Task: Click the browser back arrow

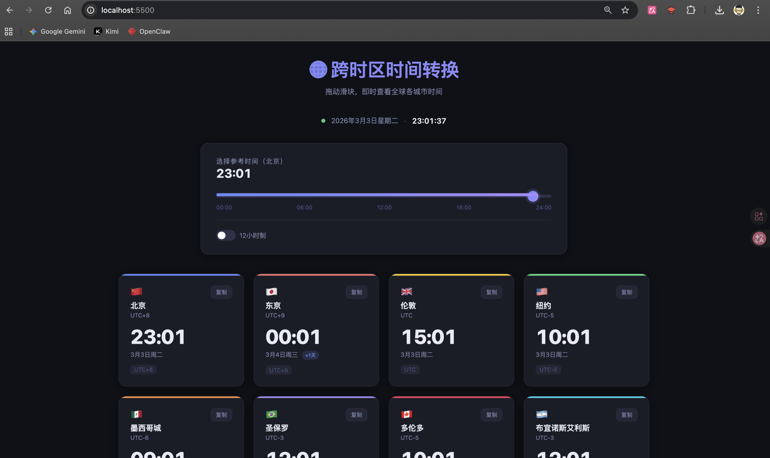Action: click(x=10, y=10)
